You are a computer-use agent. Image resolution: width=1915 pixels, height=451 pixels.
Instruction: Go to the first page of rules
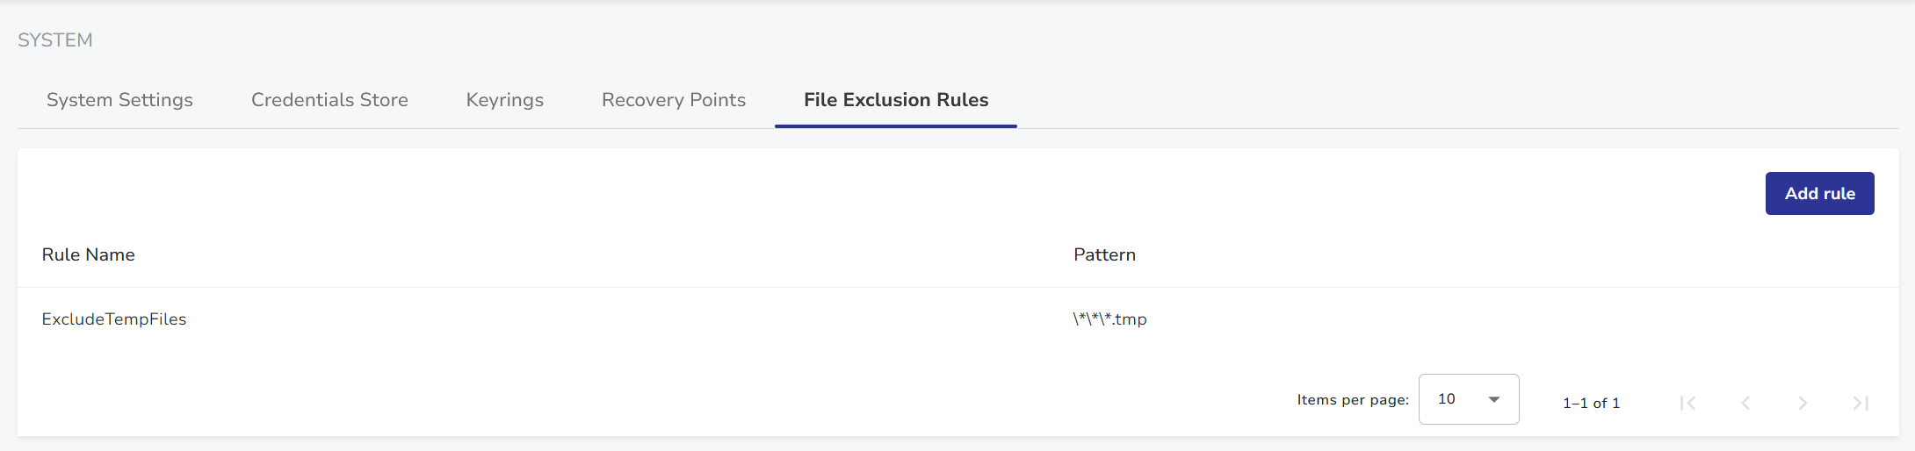click(x=1687, y=403)
